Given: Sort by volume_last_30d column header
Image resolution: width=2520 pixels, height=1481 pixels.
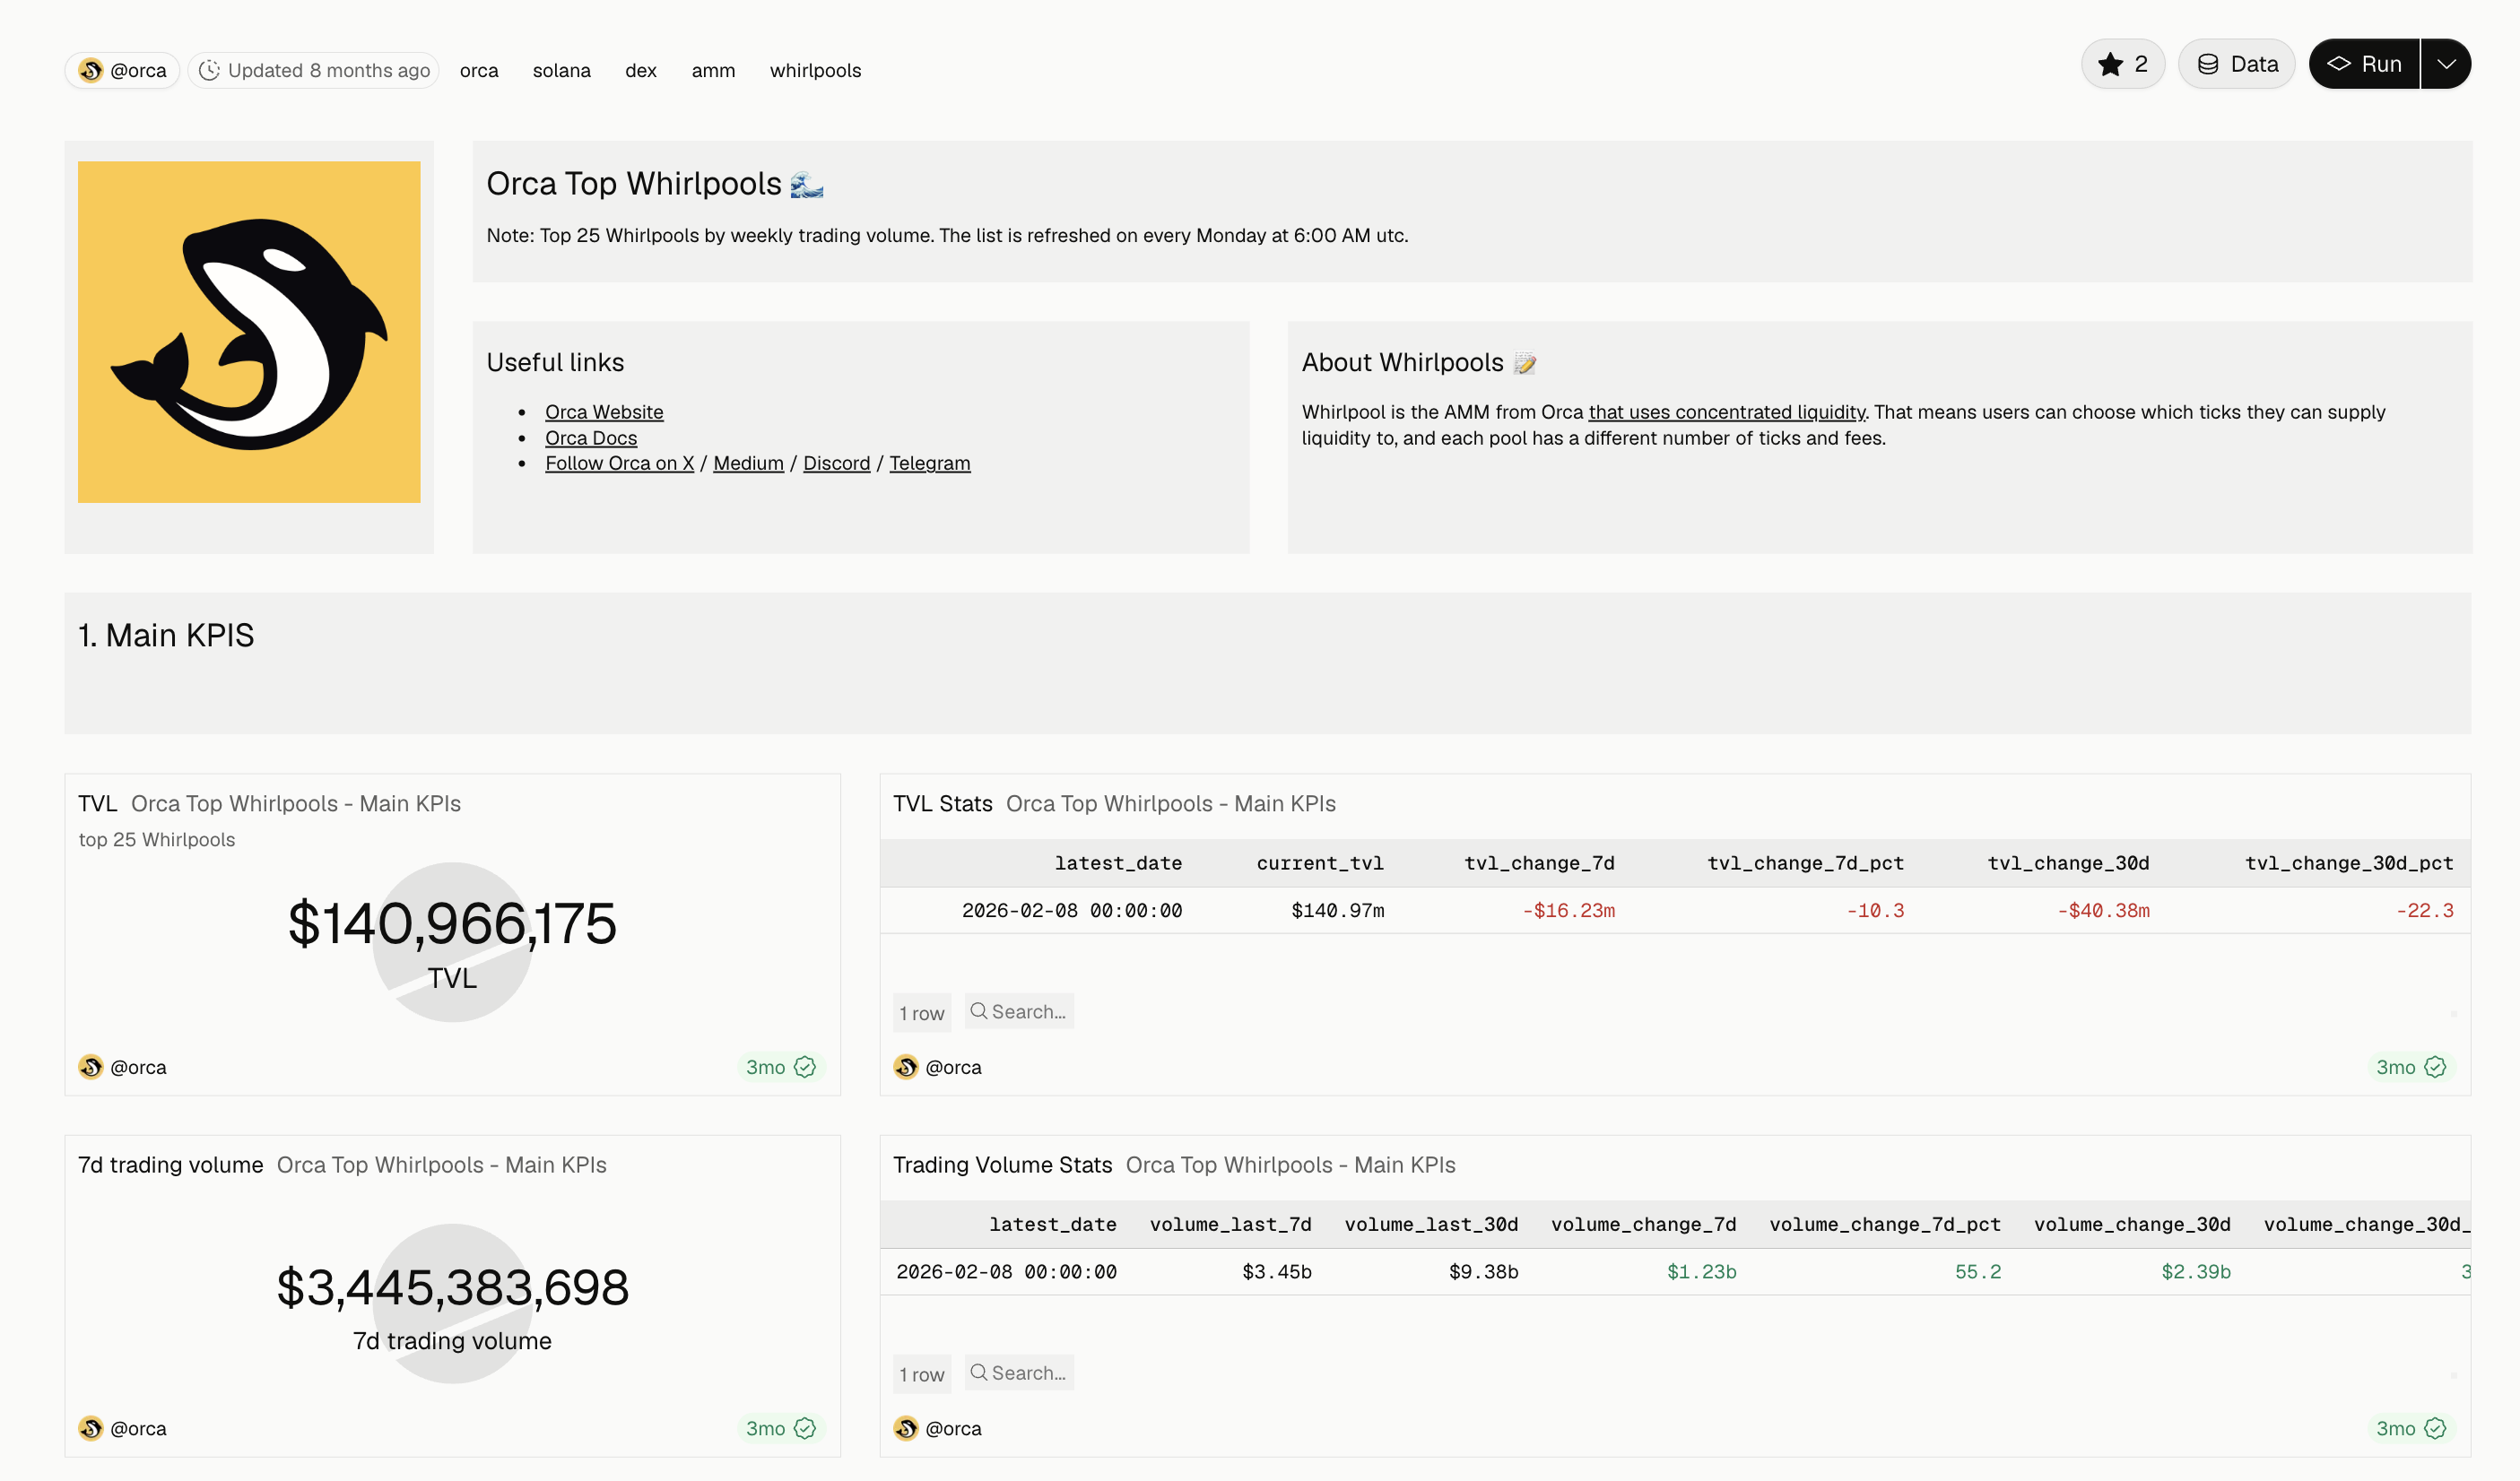Looking at the screenshot, I should pyautogui.click(x=1431, y=1226).
